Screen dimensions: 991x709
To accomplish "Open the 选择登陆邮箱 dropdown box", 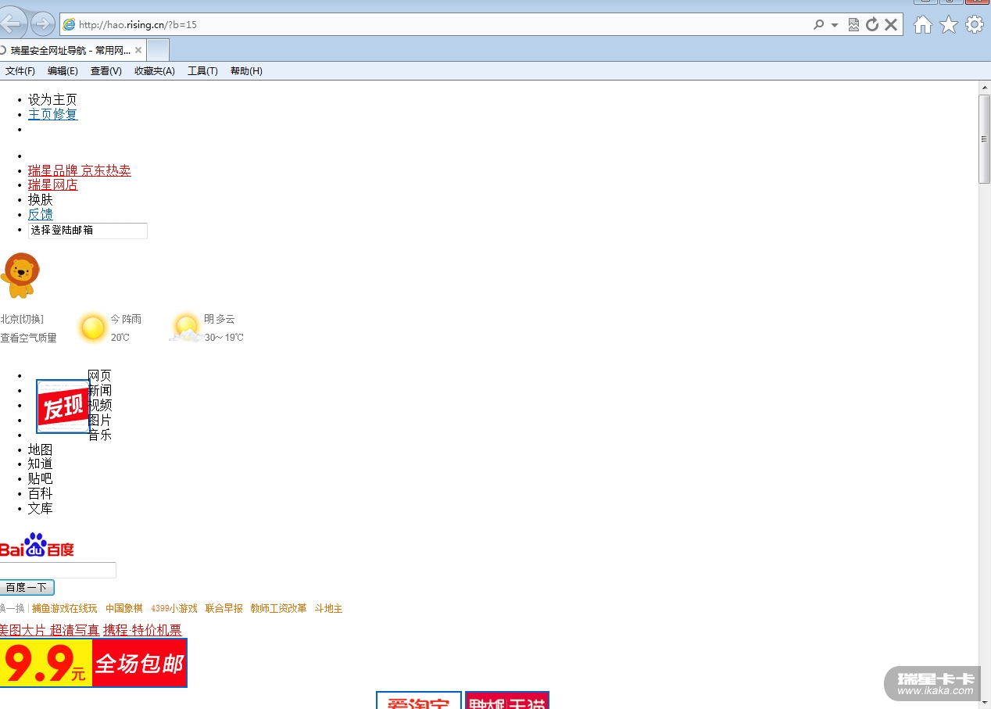I will pyautogui.click(x=88, y=231).
